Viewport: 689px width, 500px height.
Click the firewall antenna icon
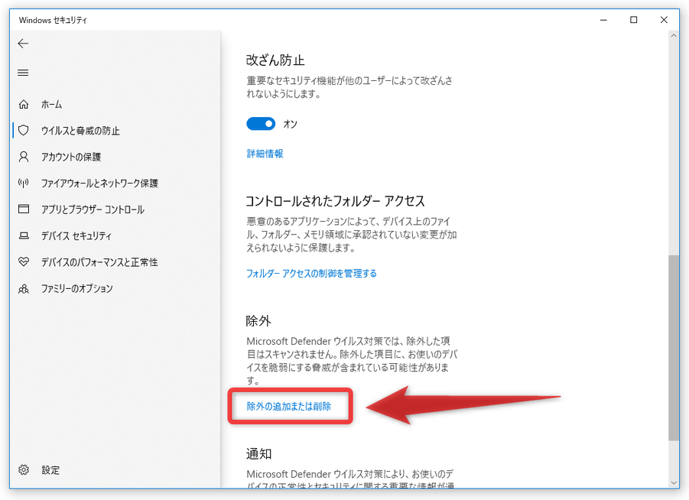[24, 183]
